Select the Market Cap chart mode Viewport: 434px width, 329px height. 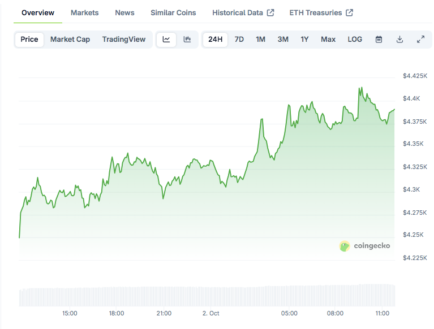70,40
